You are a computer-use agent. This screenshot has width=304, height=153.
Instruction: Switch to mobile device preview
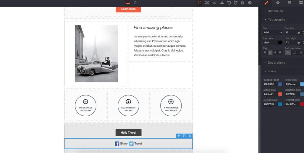pyautogui.click(x=135, y=3)
